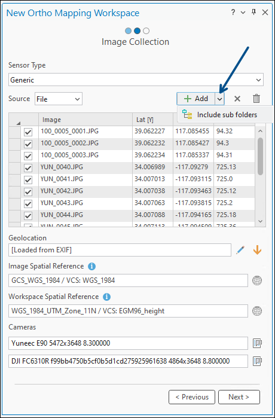Click the pencil edit geolocation icon
Viewport: 275px width, 418px height.
[240, 250]
